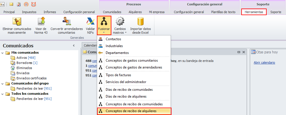
Task: Click the Citas para hoy calendar icon
Action: (x=253, y=52)
